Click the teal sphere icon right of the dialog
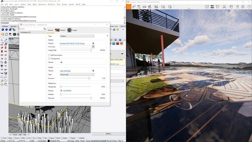 114,43
